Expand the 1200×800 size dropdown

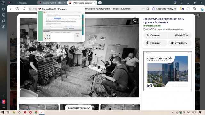point(180,35)
